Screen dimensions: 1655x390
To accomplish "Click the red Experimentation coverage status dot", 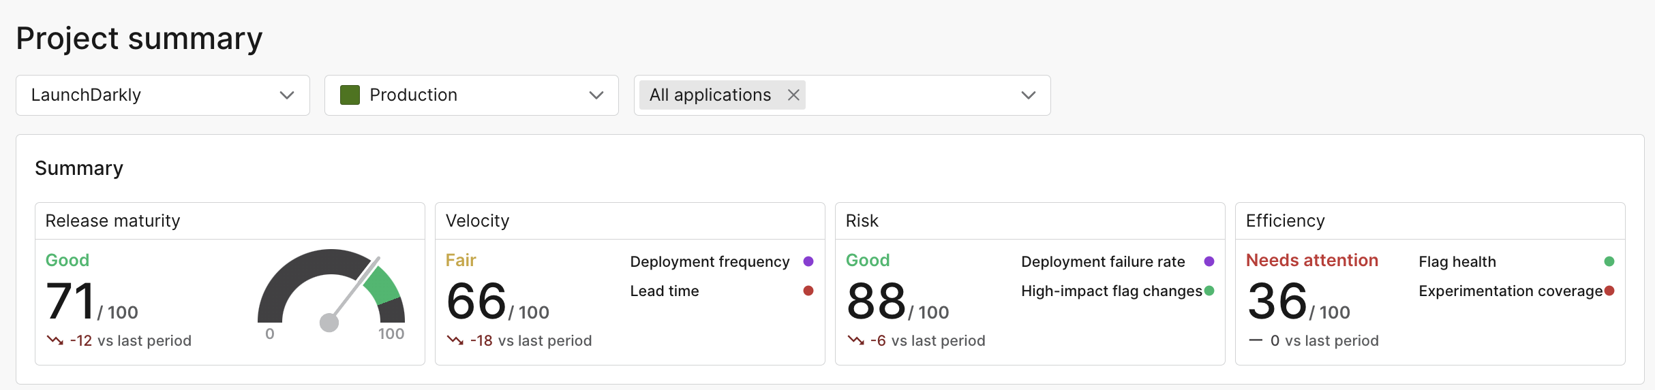I will click(1609, 291).
